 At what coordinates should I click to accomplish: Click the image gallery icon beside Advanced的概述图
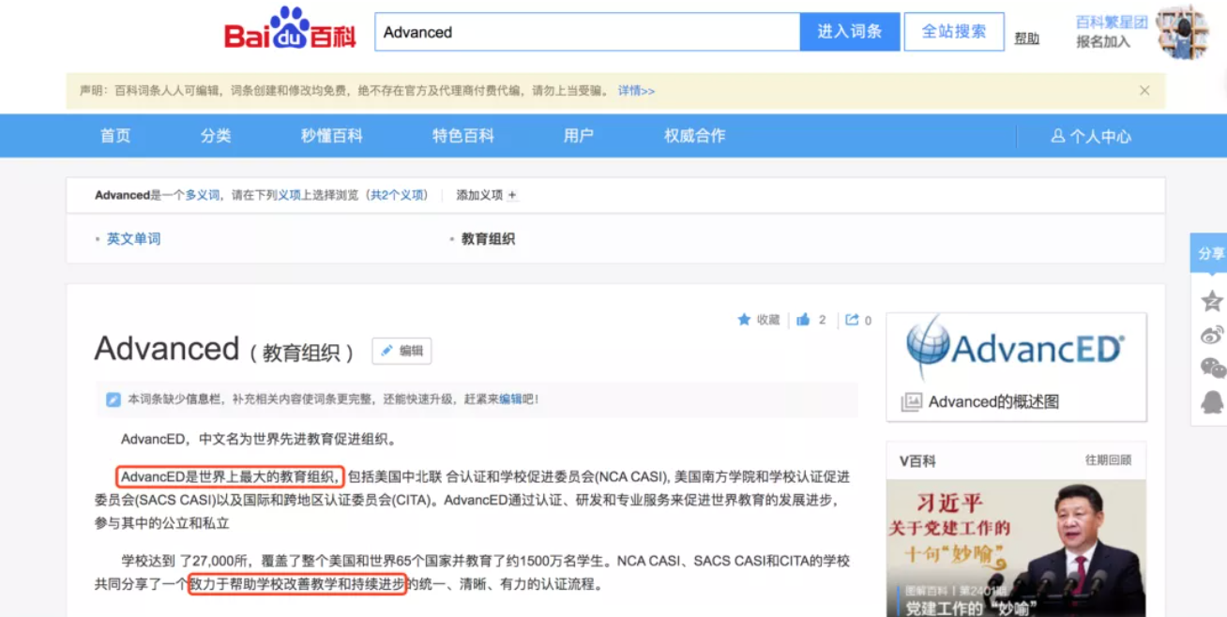[x=911, y=402]
